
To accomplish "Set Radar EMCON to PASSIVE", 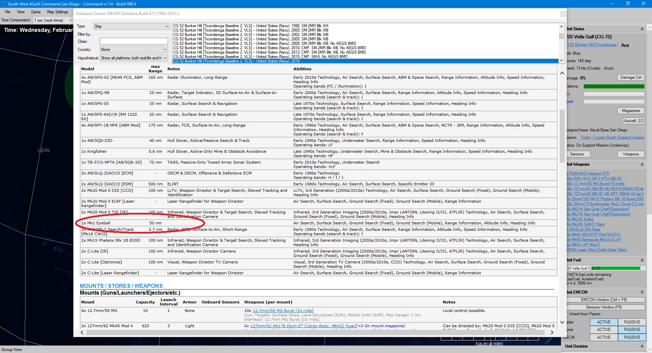I will [632, 322].
